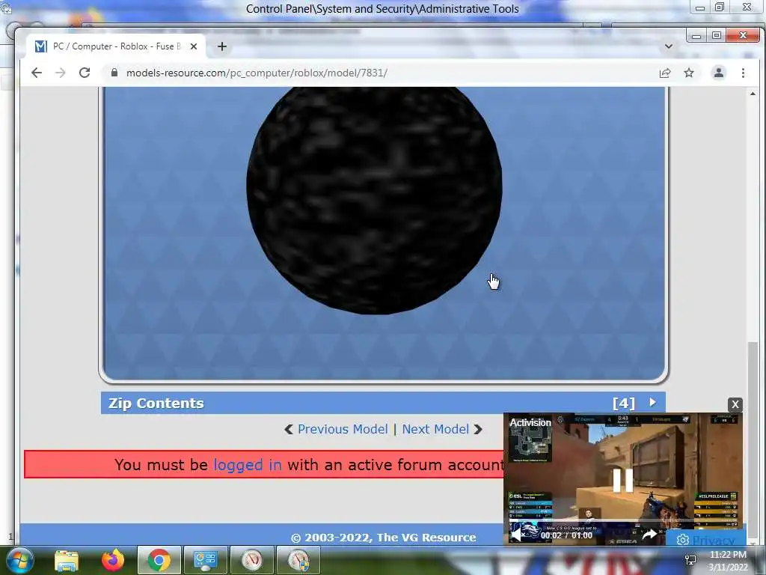Open Windows Explorer from the taskbar
The image size is (766, 575).
(67, 560)
